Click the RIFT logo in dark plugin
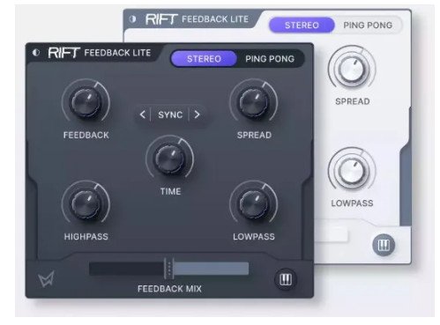This screenshot has height=325, width=440. (x=63, y=53)
